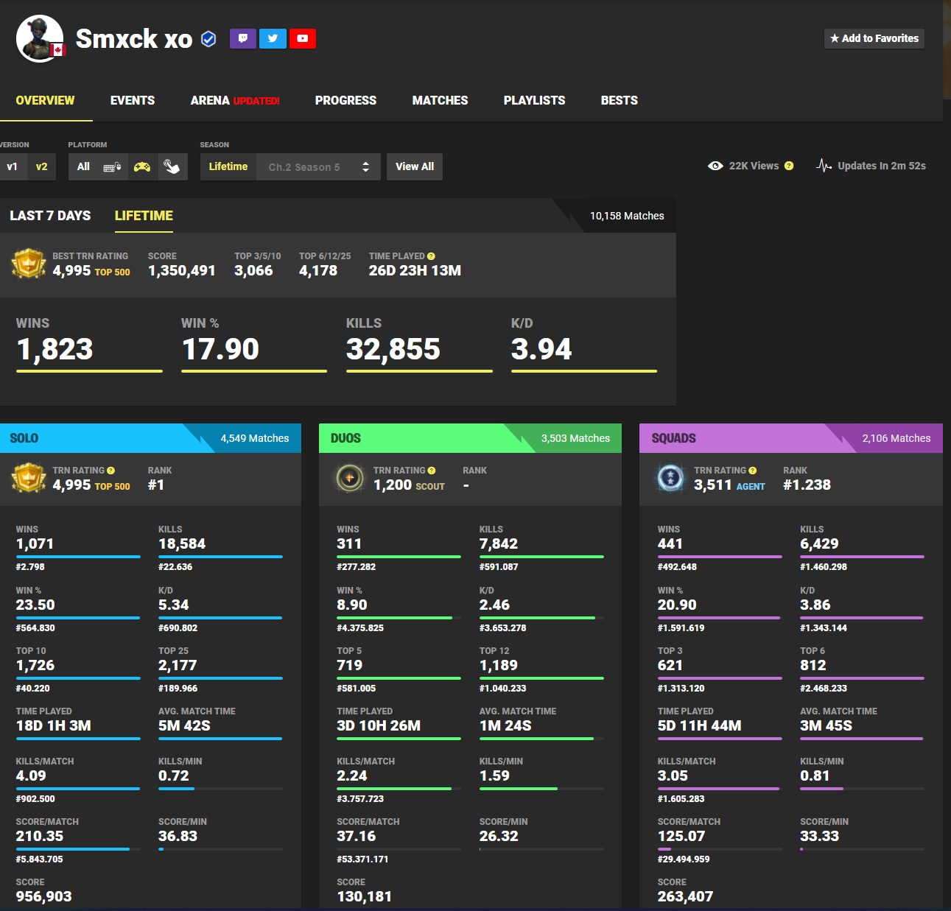Click the Duos Scout rating badge
The width and height of the screenshot is (951, 911).
pos(350,478)
